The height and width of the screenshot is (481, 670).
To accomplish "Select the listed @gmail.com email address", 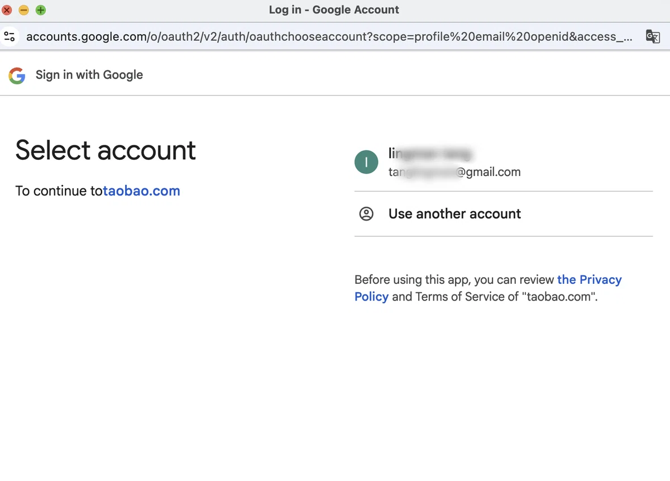I will pyautogui.click(x=454, y=172).
